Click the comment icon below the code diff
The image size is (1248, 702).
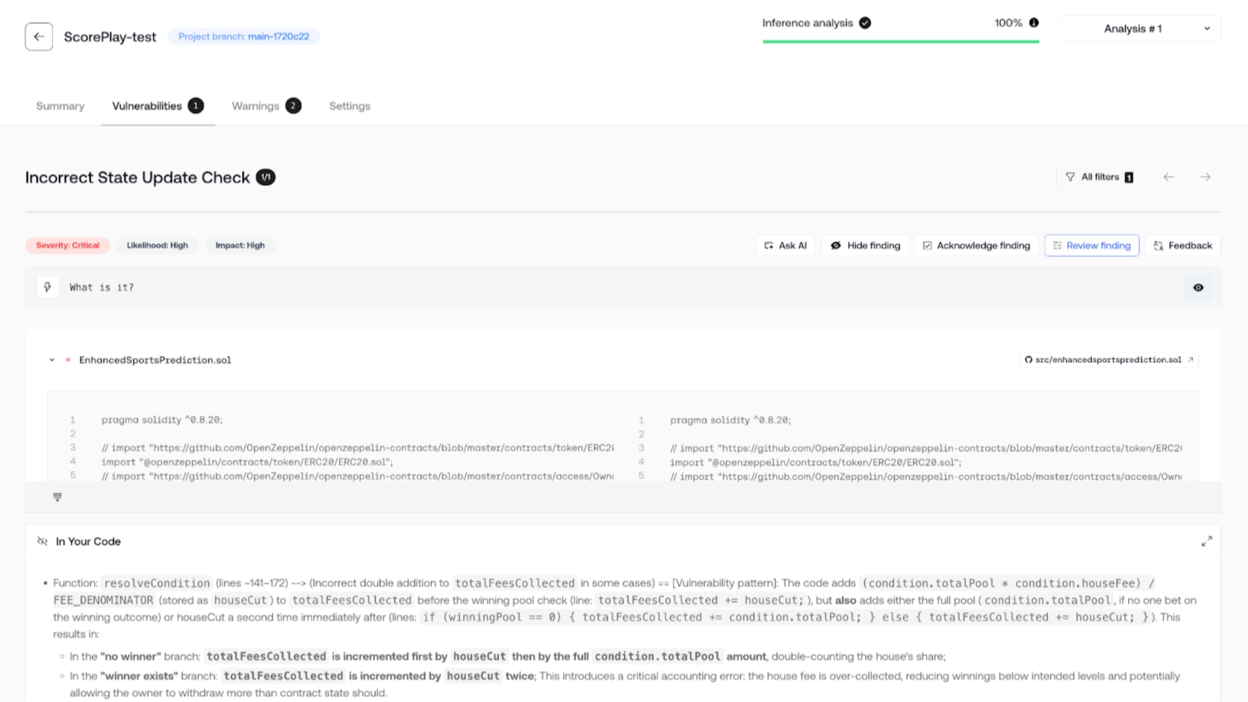tap(57, 497)
